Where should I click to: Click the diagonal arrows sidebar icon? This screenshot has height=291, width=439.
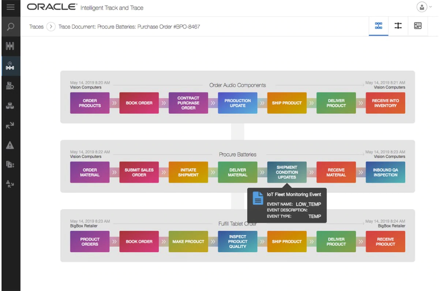click(10, 125)
